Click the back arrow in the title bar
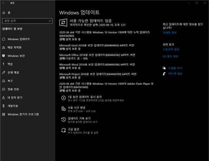209x161 pixels. point(3,3)
